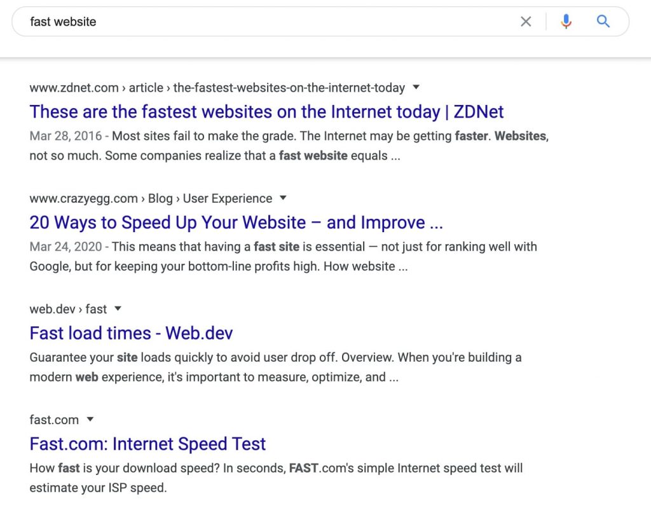The height and width of the screenshot is (517, 651).
Task: Click the voice search microphone icon
Action: [x=565, y=21]
